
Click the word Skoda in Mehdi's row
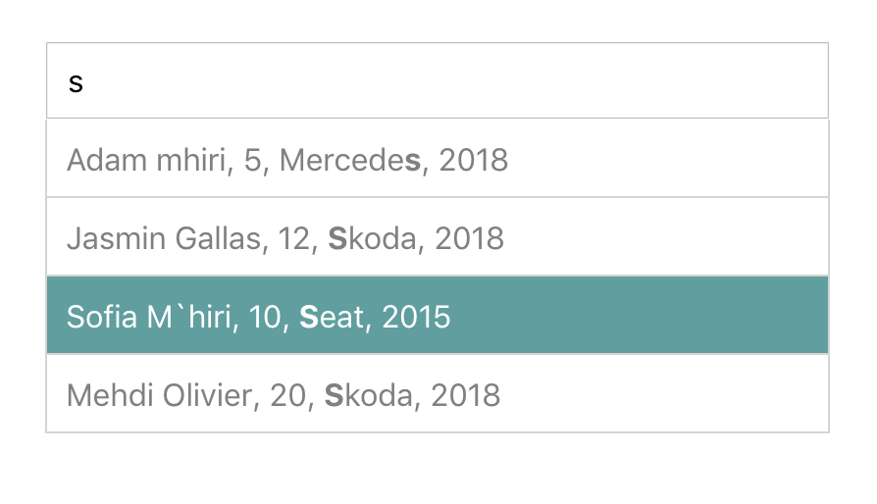[x=369, y=395]
